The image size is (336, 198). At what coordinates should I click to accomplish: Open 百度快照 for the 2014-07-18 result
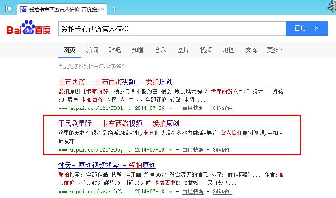point(193,192)
